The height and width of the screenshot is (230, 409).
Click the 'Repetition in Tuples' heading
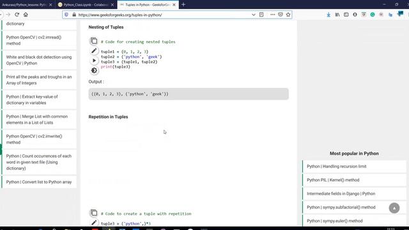point(108,117)
